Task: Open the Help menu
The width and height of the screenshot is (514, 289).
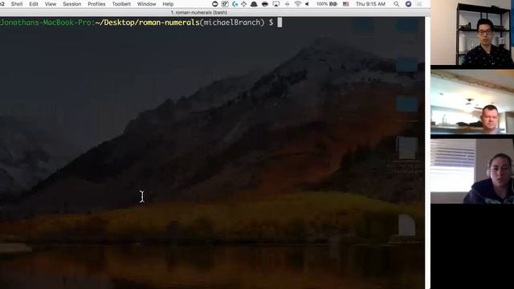Action: 168,4
